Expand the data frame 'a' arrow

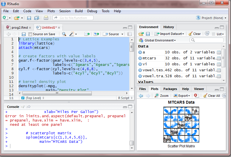[140, 52]
